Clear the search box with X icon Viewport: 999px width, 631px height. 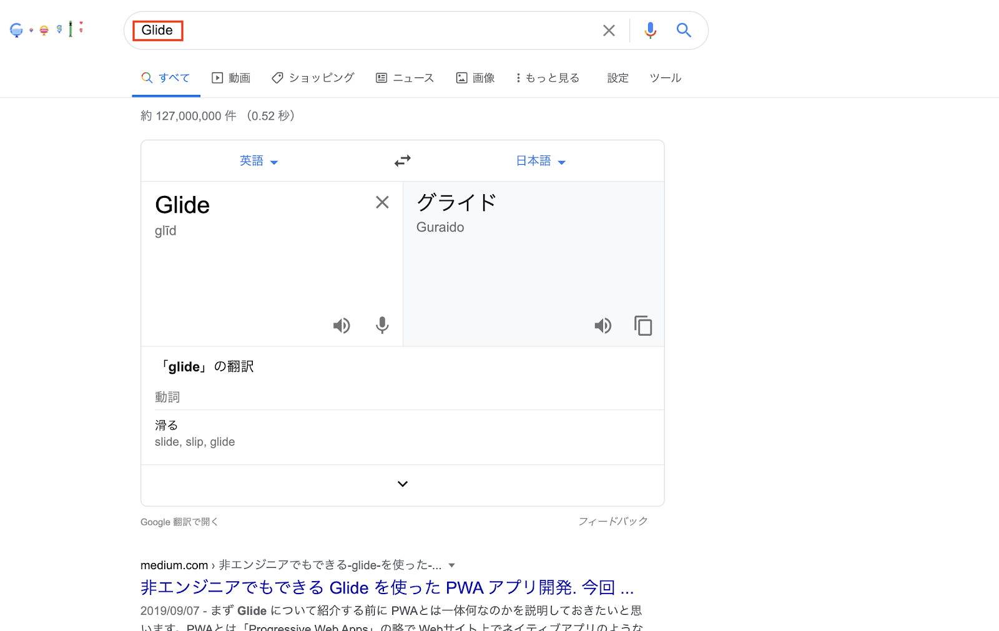coord(609,30)
